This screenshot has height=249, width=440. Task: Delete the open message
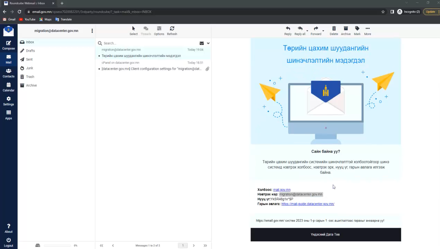[x=334, y=31]
